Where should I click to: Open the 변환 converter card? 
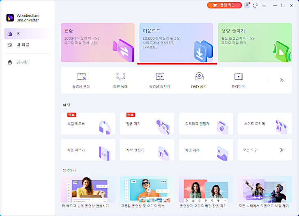(x=97, y=43)
